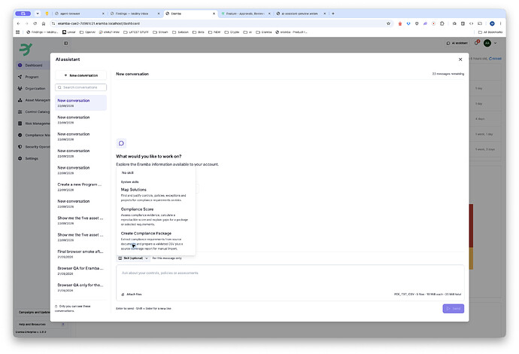Switch to the ai-assistant-preview tab
The image size is (519, 354).
point(300,14)
